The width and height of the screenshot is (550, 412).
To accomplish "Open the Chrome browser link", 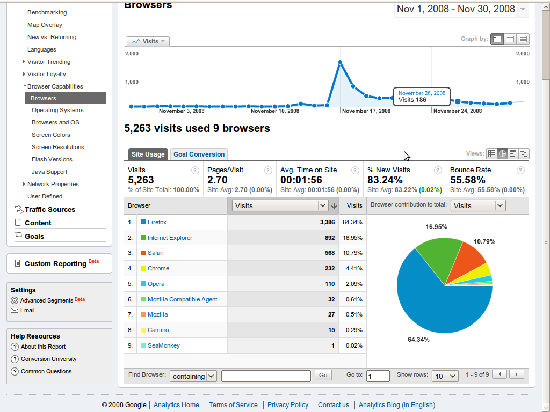I will coord(158,268).
